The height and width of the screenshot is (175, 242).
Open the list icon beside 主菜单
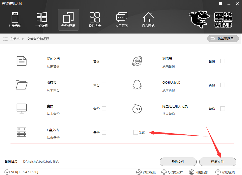[x=5, y=39]
